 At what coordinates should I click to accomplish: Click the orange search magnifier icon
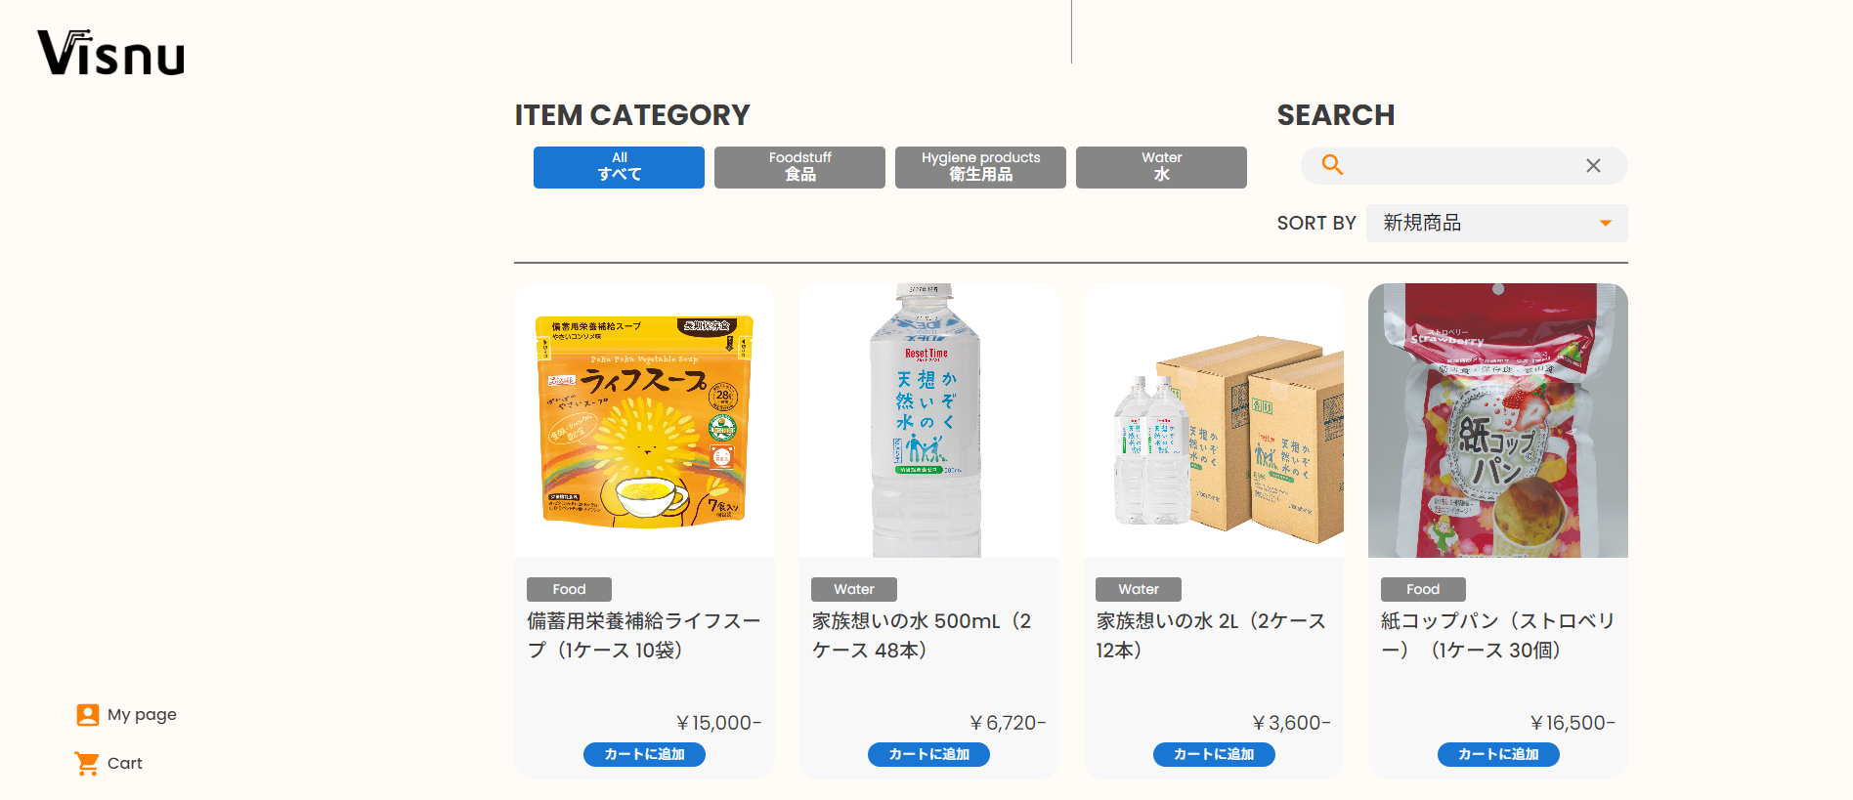[1332, 165]
